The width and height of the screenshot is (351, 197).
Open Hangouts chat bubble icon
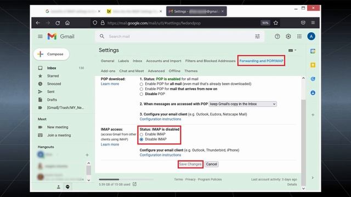[x=67, y=187]
